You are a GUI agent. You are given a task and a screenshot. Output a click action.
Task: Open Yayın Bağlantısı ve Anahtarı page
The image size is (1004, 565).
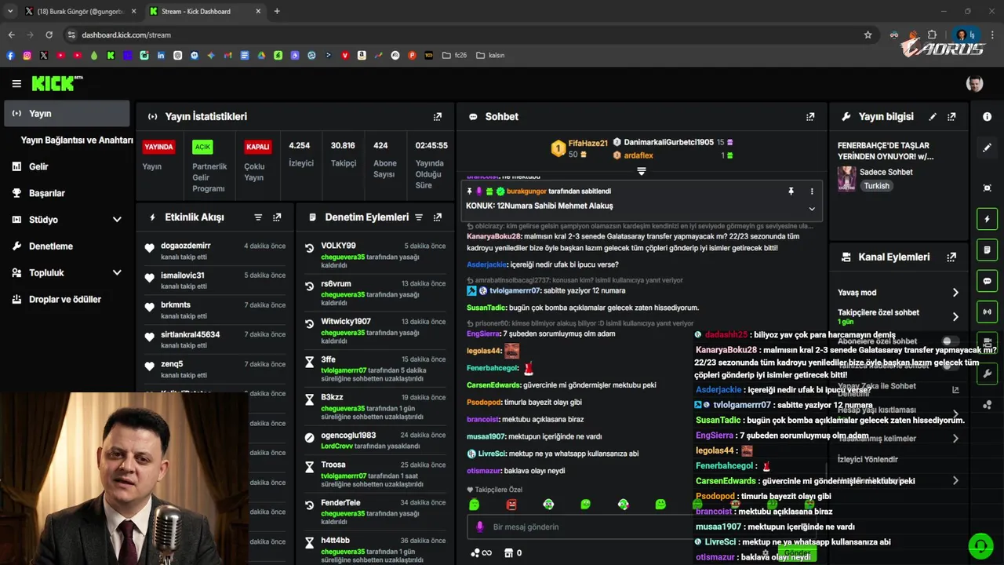tap(77, 140)
